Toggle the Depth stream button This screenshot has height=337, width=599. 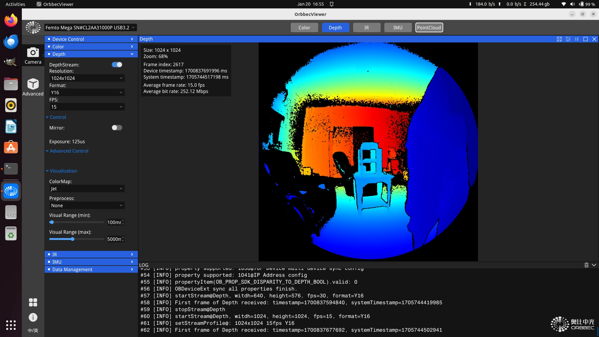(335, 27)
